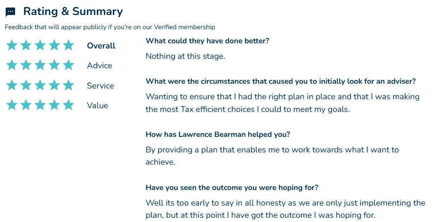Click the fifth star in Value rating
This screenshot has width=440, height=222.
tap(68, 105)
